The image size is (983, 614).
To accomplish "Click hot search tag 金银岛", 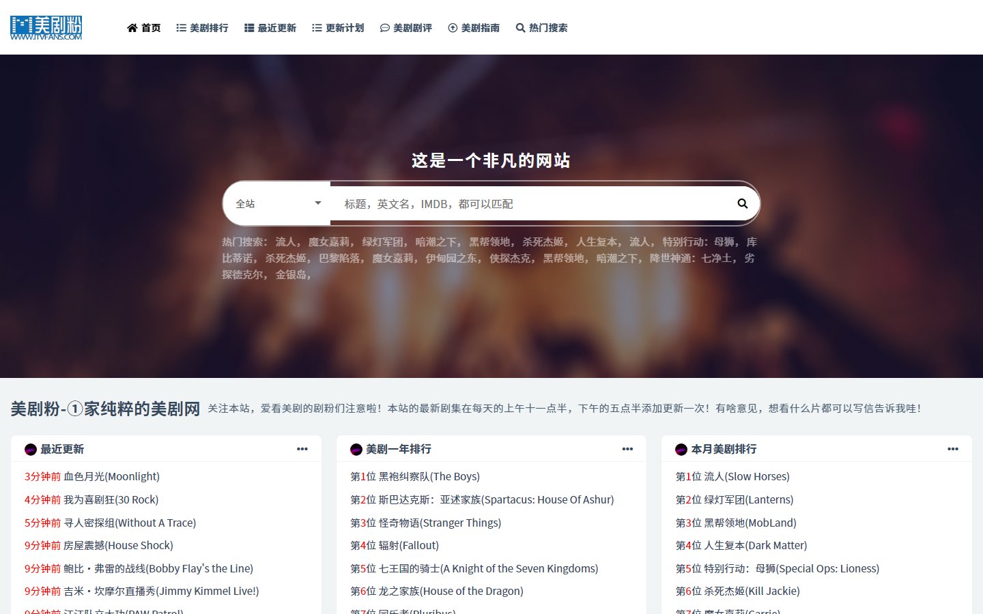I will click(x=291, y=275).
